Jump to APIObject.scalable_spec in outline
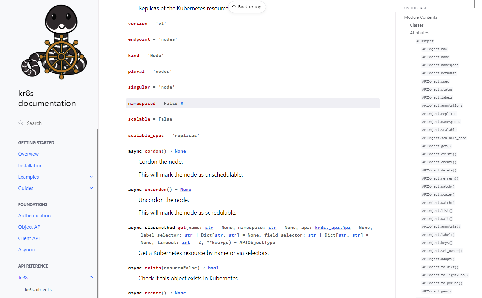The image size is (482, 298). (444, 138)
